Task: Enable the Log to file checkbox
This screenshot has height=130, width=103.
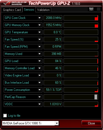Action: [5, 116]
